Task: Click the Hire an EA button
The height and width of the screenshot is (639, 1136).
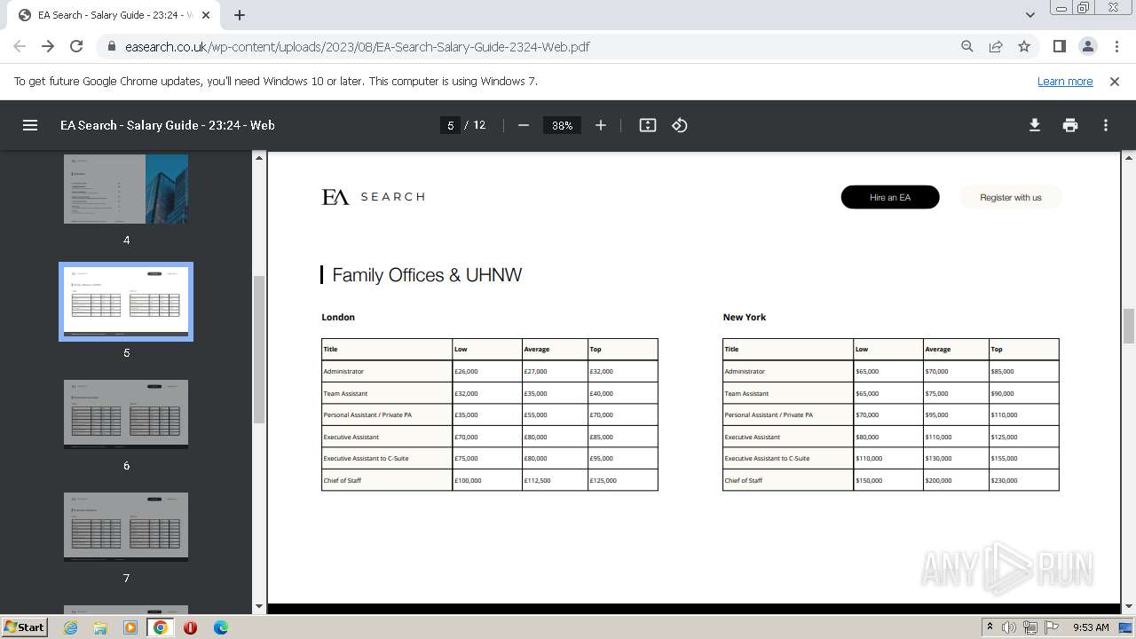Action: (x=890, y=197)
